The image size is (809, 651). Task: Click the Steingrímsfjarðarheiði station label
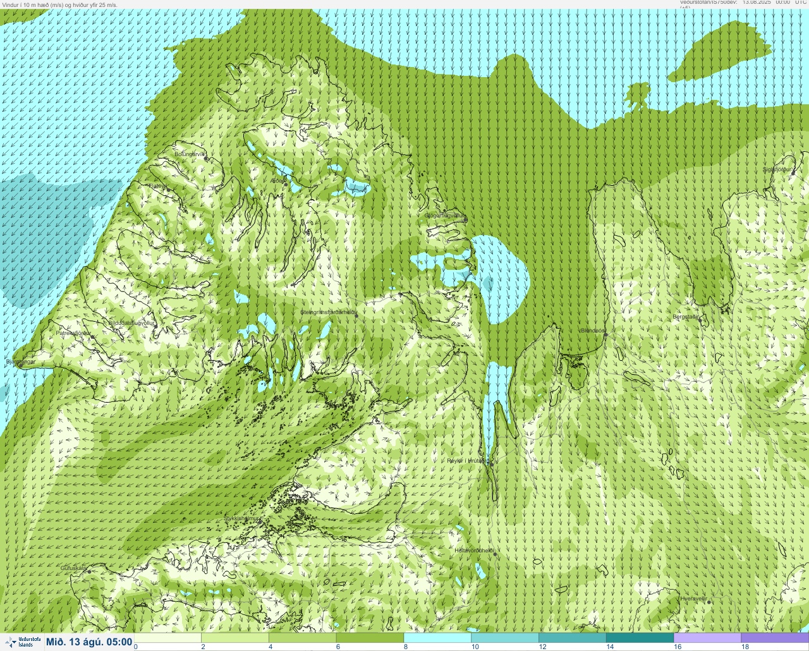pyautogui.click(x=329, y=312)
